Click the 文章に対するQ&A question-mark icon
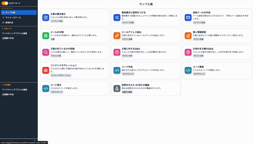Image resolution: width=254 pixels, height=144 pixels. click(117, 52)
